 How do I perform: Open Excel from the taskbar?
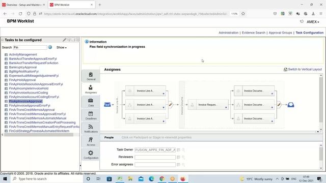pyautogui.click(x=120, y=179)
